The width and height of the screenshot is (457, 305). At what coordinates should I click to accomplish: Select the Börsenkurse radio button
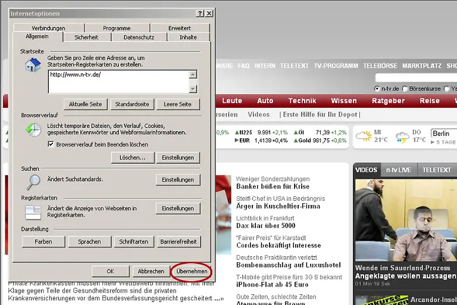405,89
